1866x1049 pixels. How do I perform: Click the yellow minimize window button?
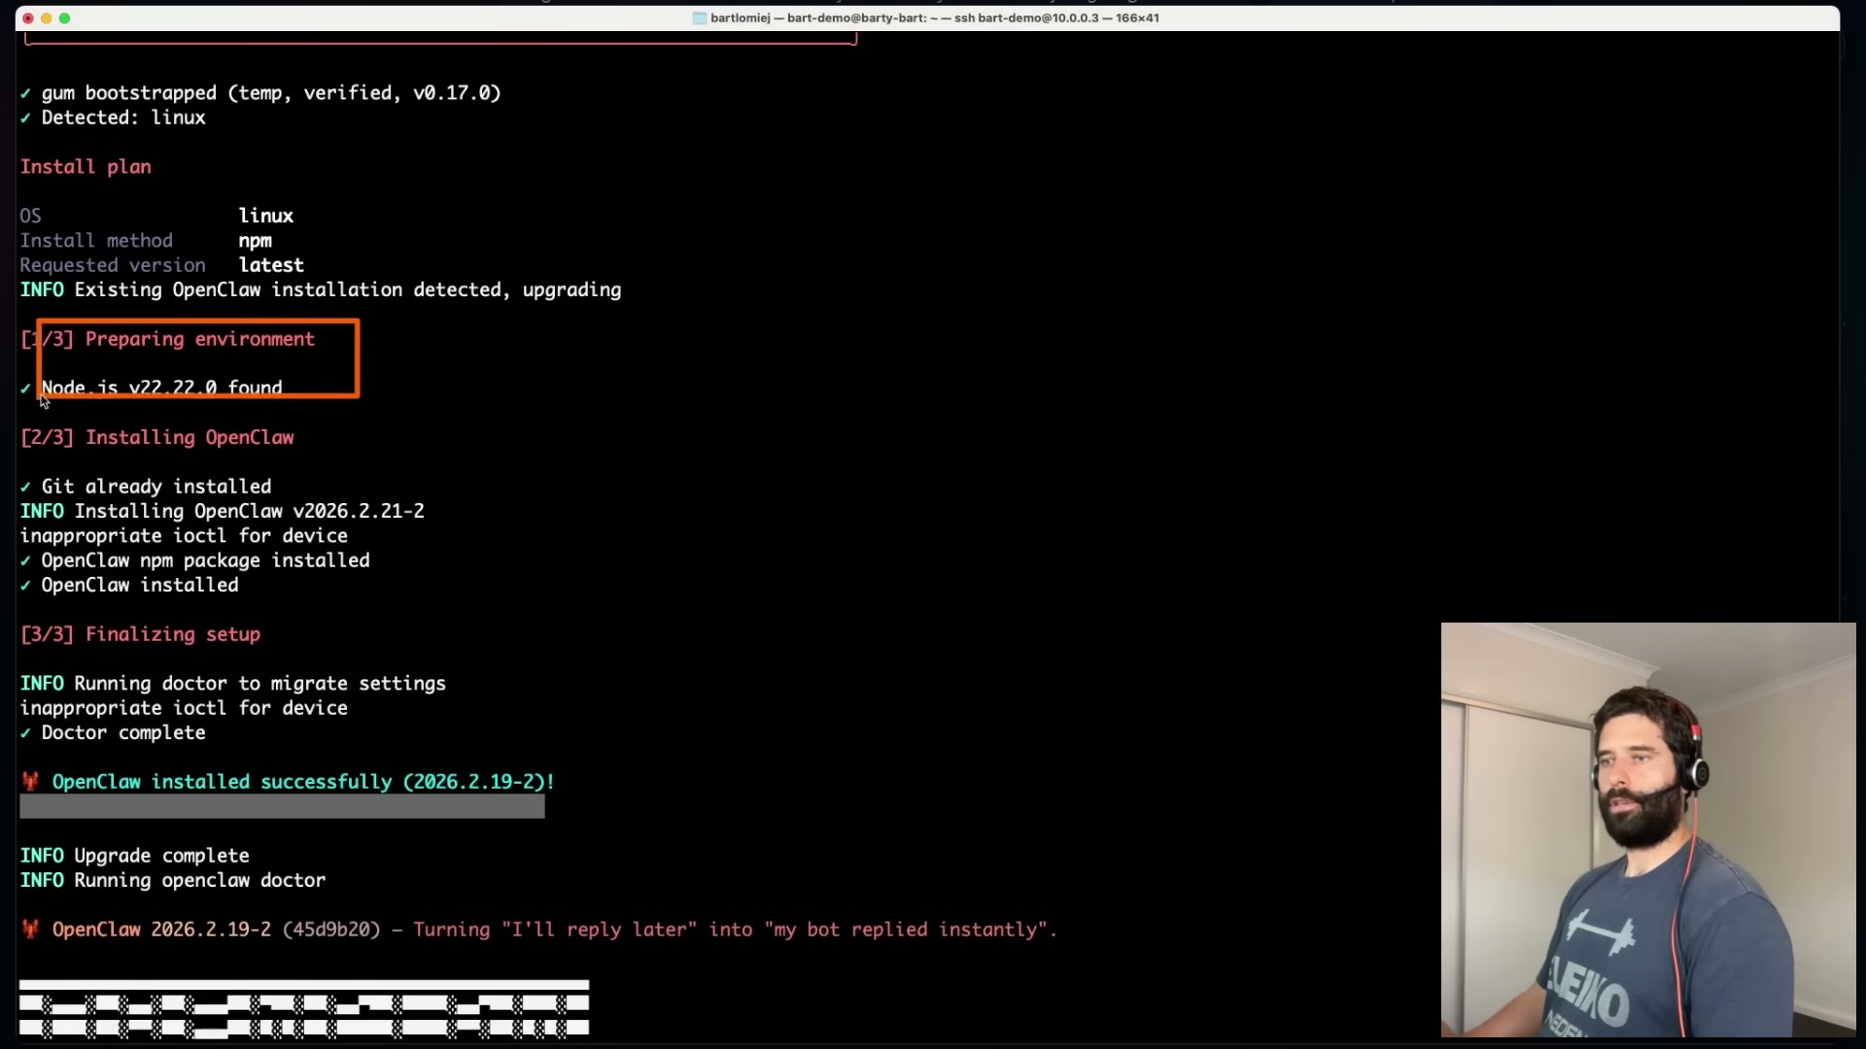46,18
